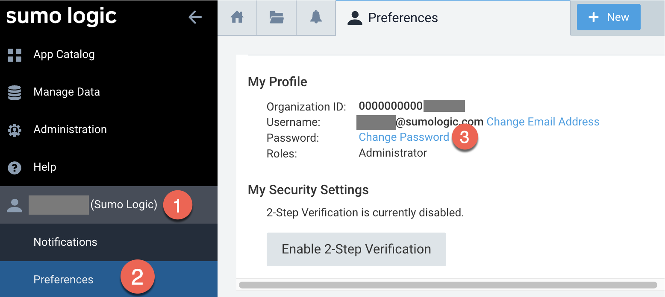Click the user profile icon in sidebar
Screen dimensions: 665x297
coord(15,205)
